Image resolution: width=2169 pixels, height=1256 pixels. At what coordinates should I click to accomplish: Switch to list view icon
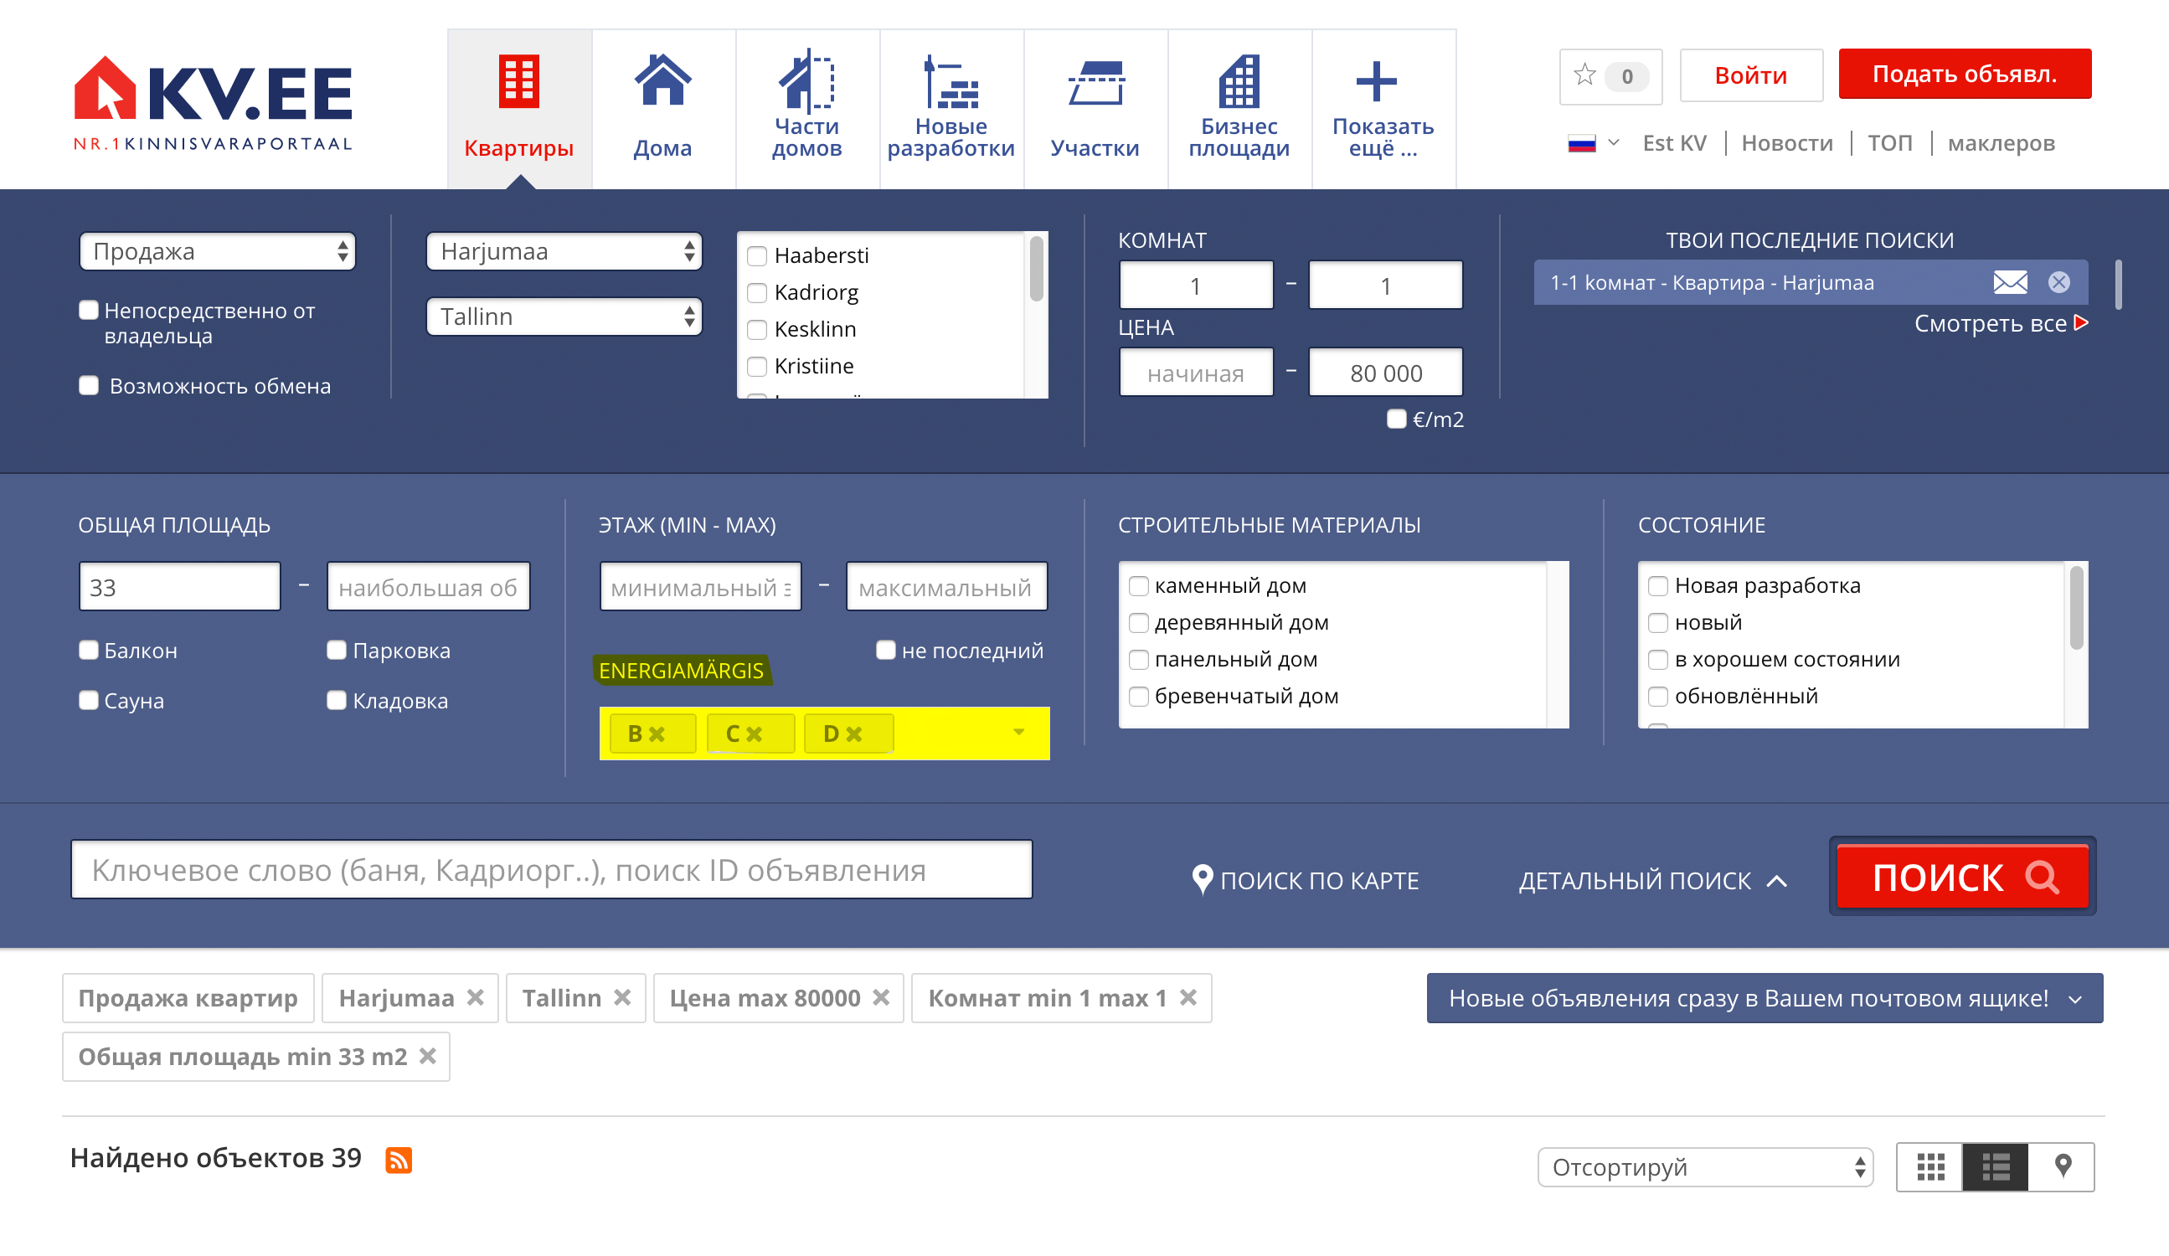tap(1996, 1166)
